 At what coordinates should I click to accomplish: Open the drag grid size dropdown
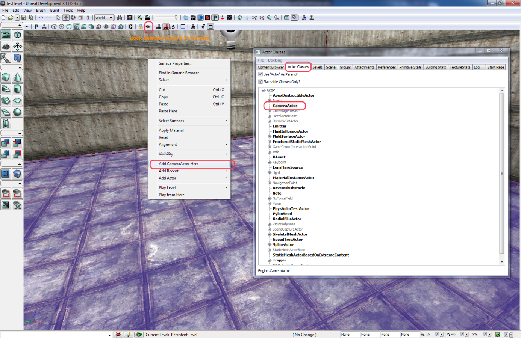pos(441,334)
